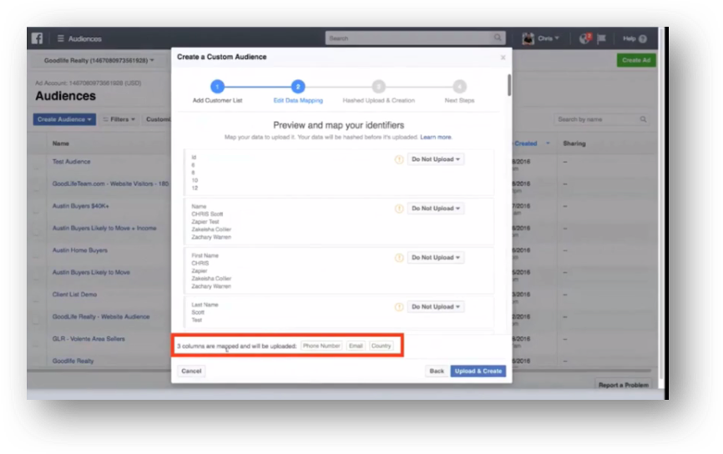Click Upload & Create button

478,371
